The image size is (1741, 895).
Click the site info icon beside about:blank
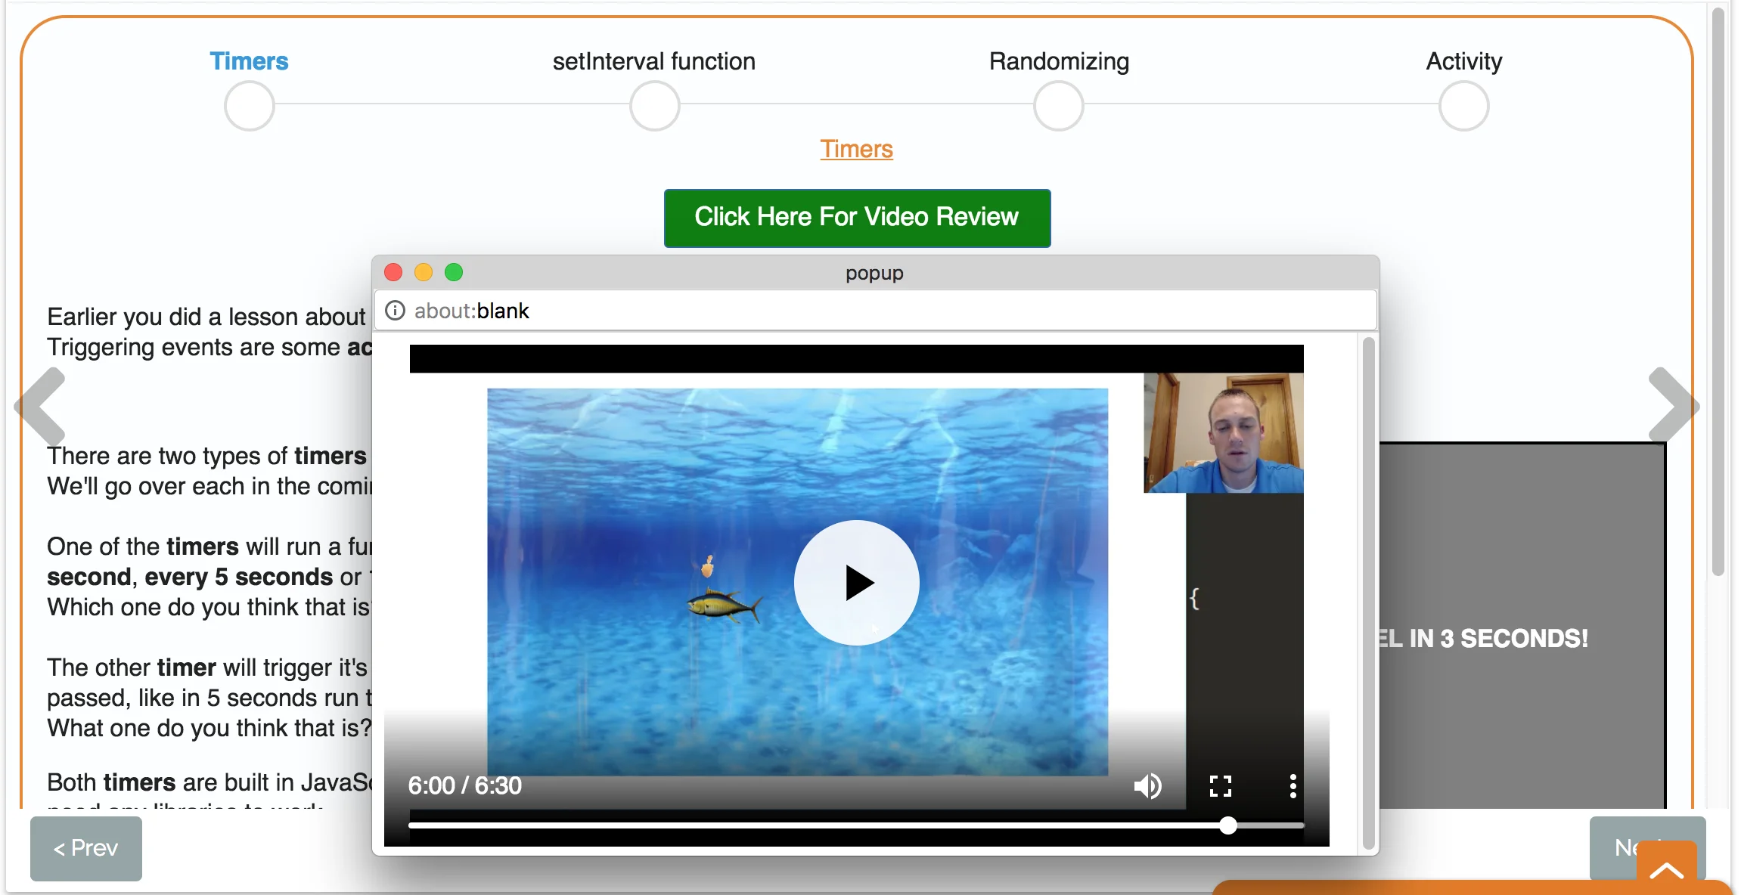[395, 311]
